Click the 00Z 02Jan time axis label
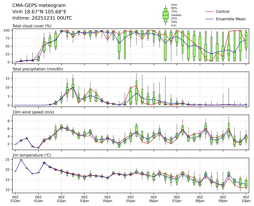Image resolution: width=254 pixels, height=206 pixels. click(61, 199)
